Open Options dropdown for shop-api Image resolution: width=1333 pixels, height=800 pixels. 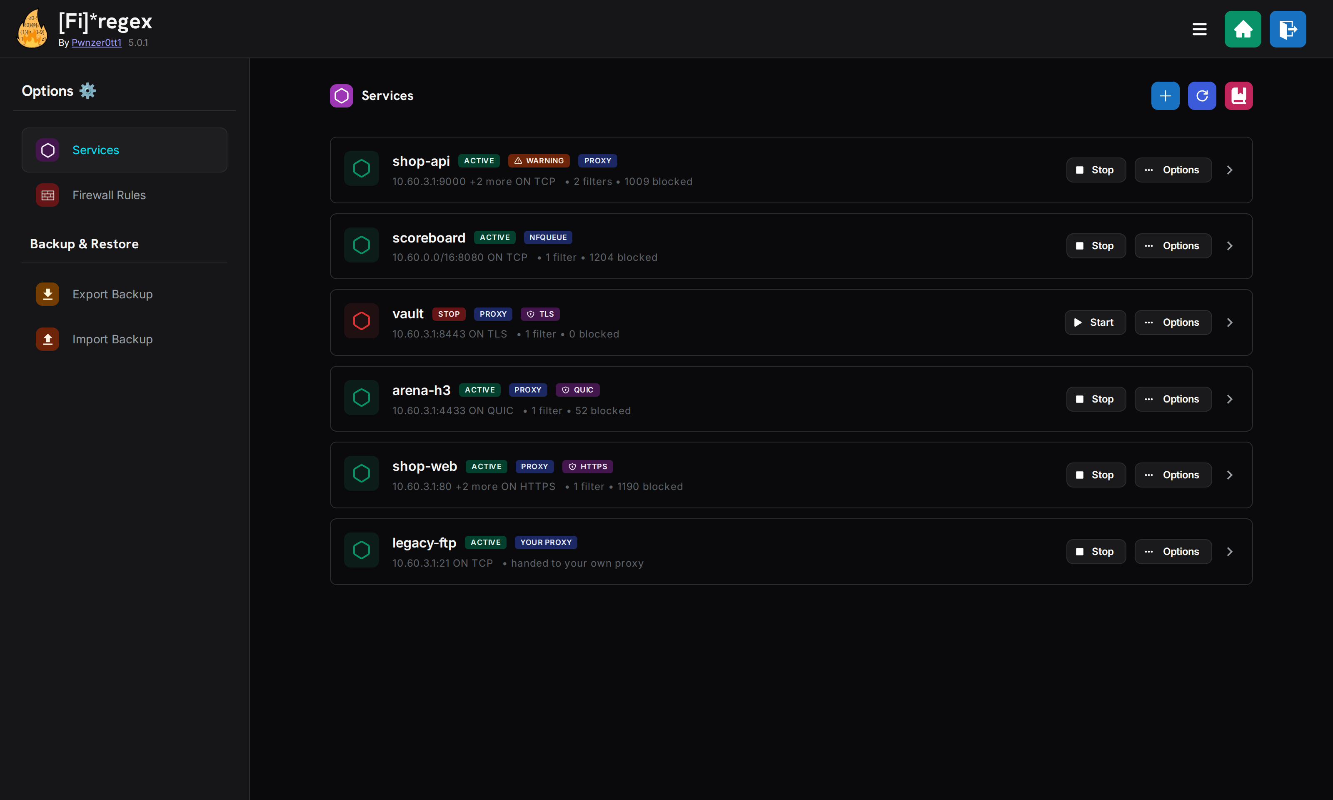tap(1173, 170)
